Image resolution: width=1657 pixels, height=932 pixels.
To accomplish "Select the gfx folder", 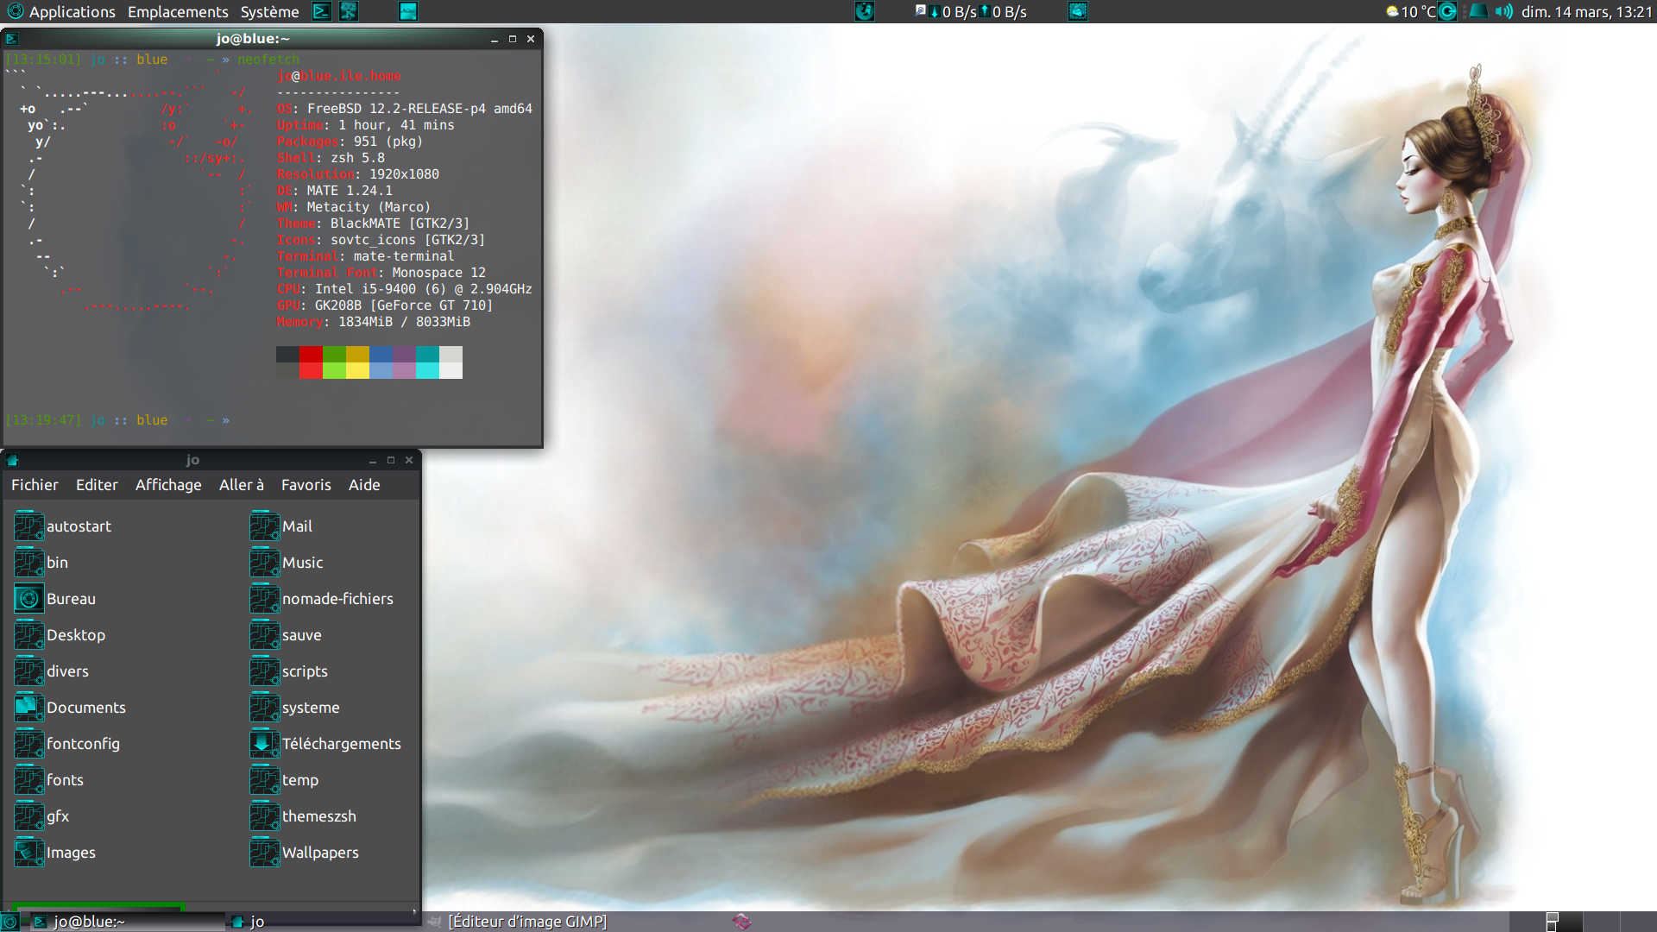I will (41, 816).
